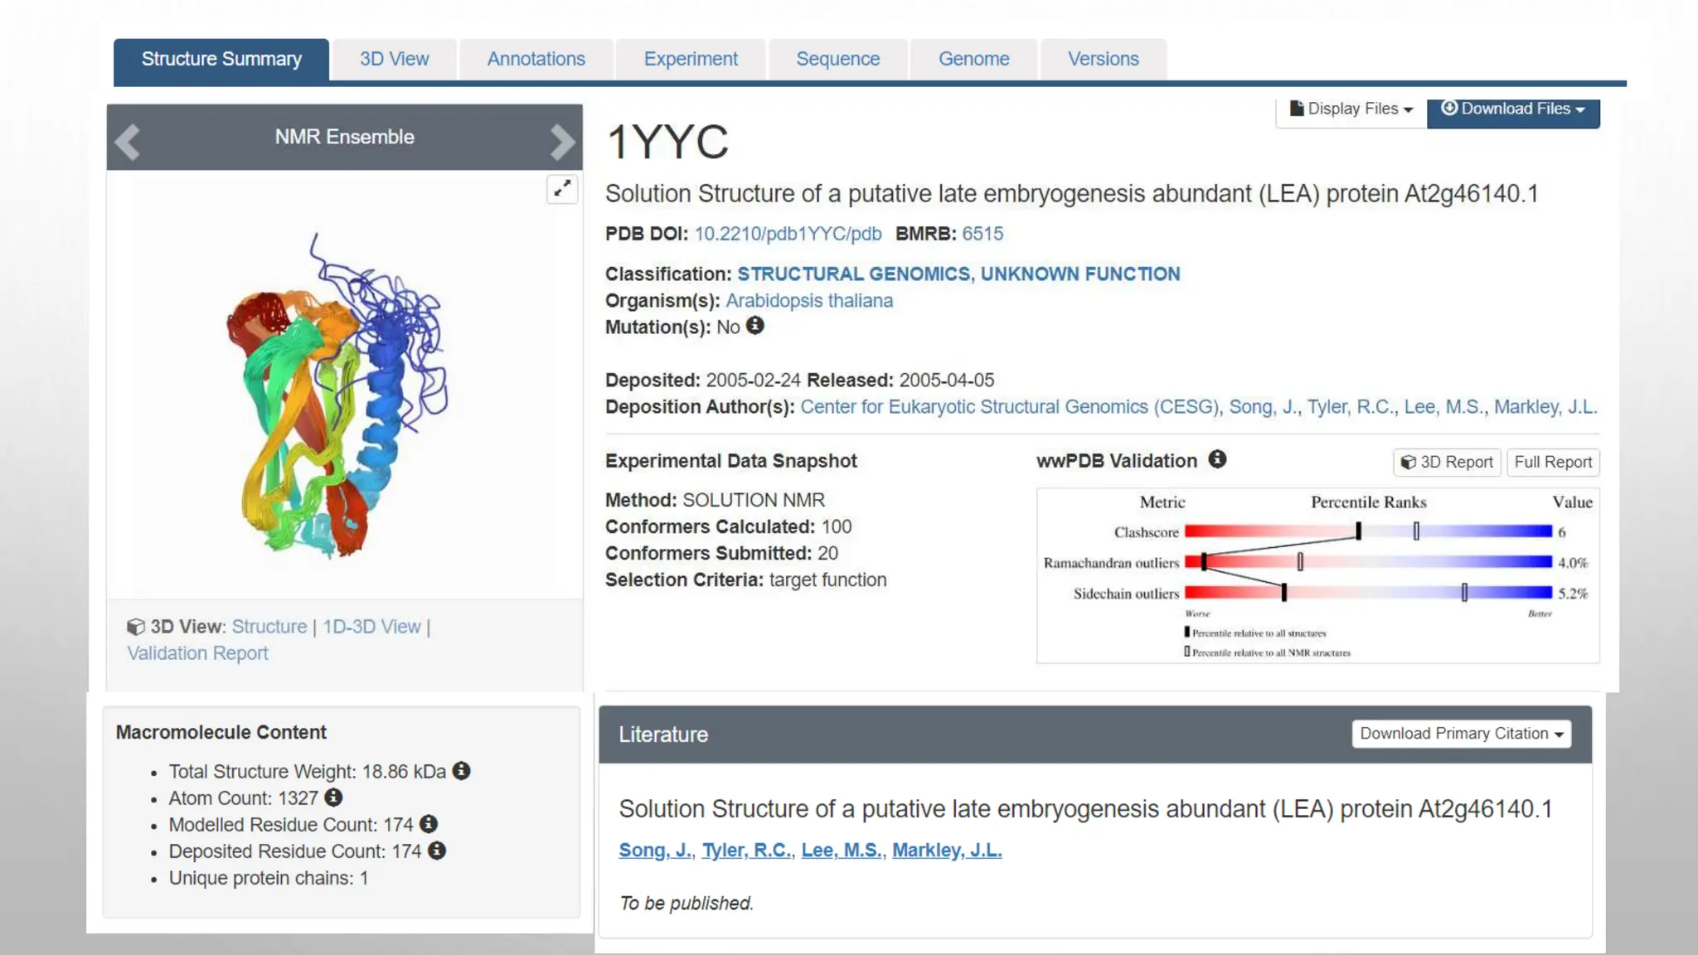Click previous arrow in NMR Ensemble viewer
This screenshot has height=955, width=1698.
click(128, 141)
